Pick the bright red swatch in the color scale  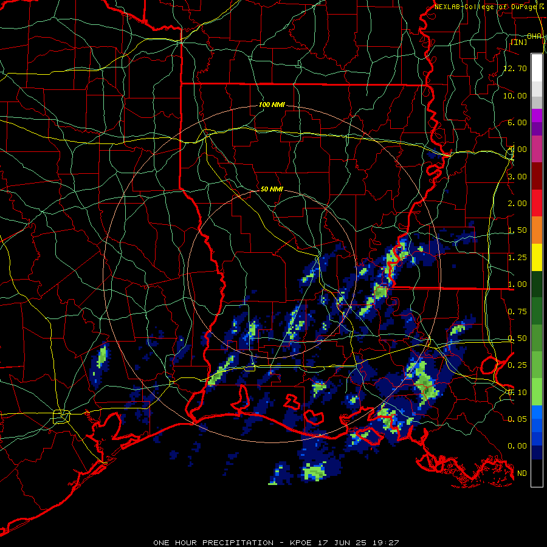[x=537, y=204]
